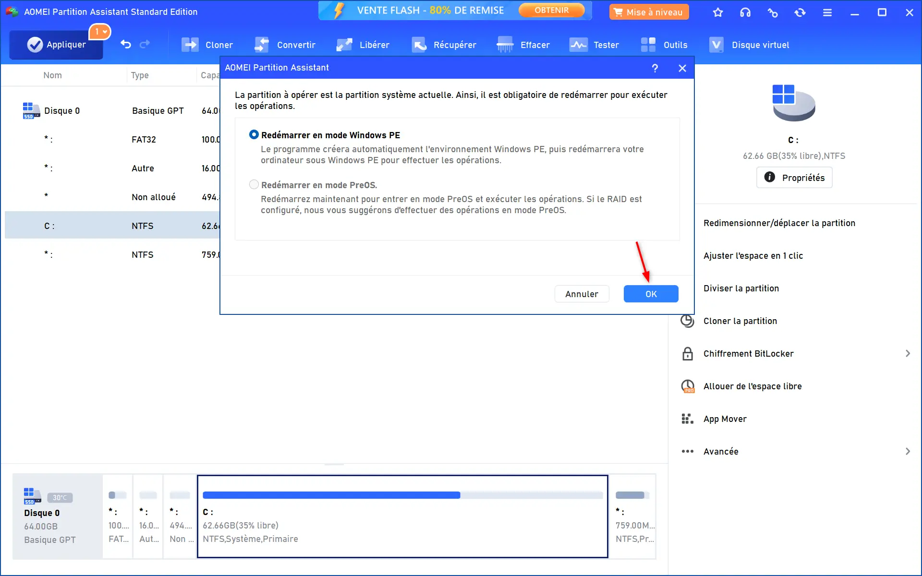
Task: Click the Avancée three-dots icon
Action: (688, 451)
